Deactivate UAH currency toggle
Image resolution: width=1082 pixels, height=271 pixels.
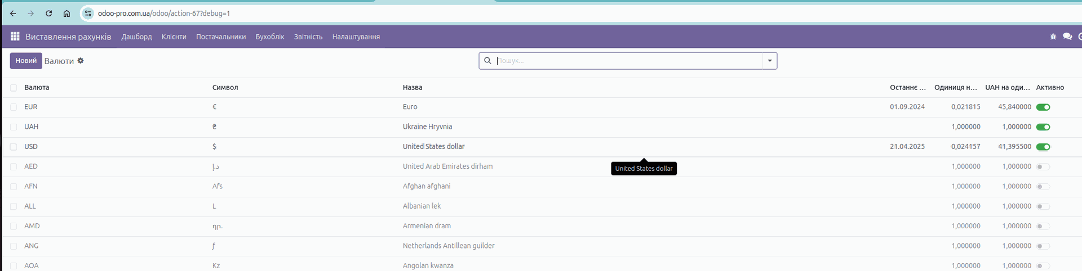point(1043,127)
